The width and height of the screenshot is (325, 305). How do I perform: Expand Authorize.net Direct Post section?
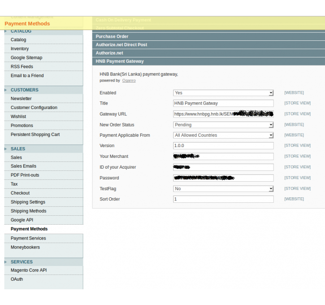[208, 45]
